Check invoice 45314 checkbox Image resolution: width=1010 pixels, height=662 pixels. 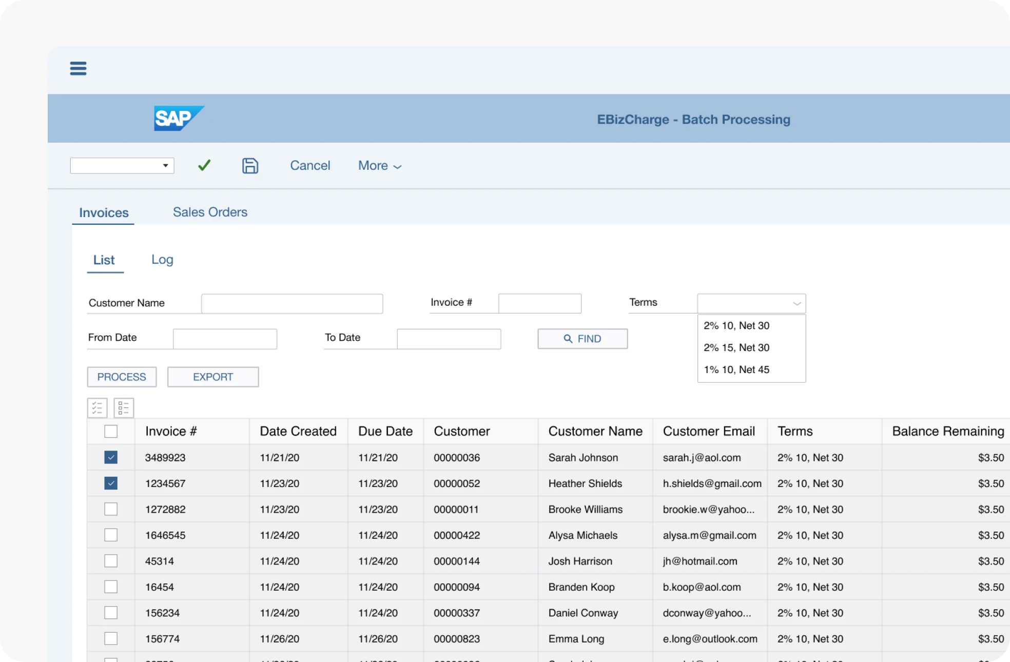[111, 561]
